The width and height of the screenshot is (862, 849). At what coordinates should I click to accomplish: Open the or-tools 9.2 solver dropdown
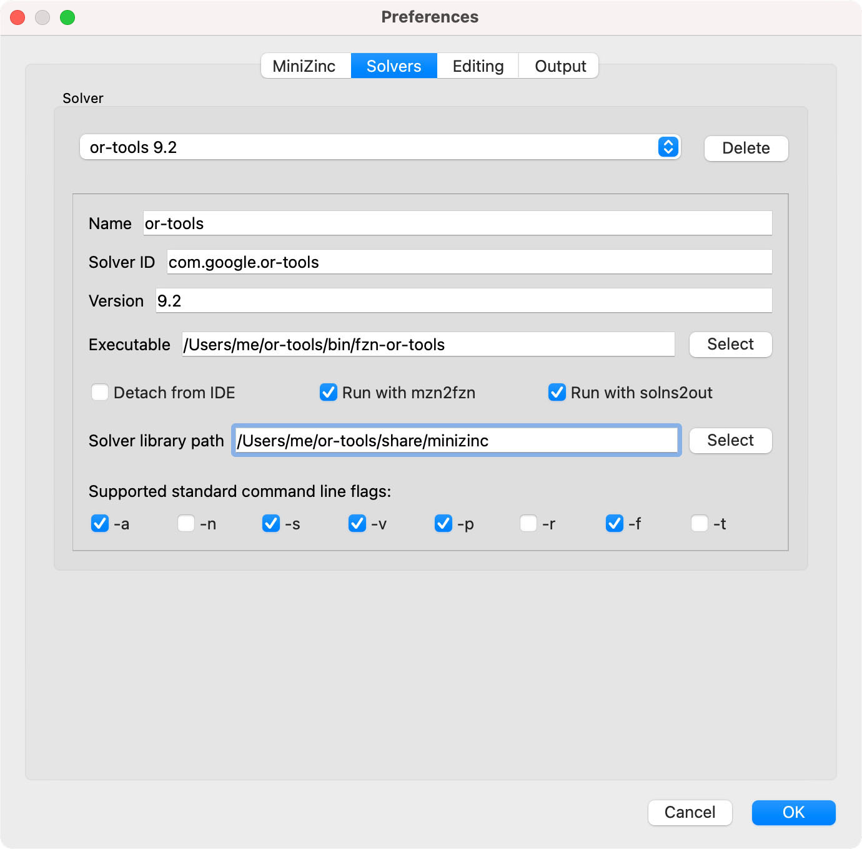tap(380, 147)
